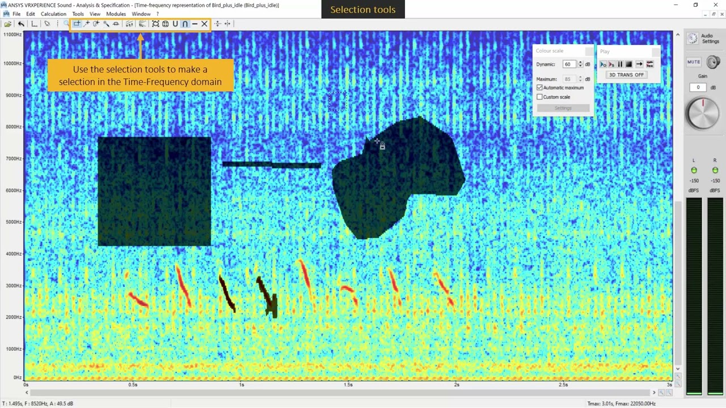Click the Settings button in Colour scale
726x408 pixels.
pos(563,108)
